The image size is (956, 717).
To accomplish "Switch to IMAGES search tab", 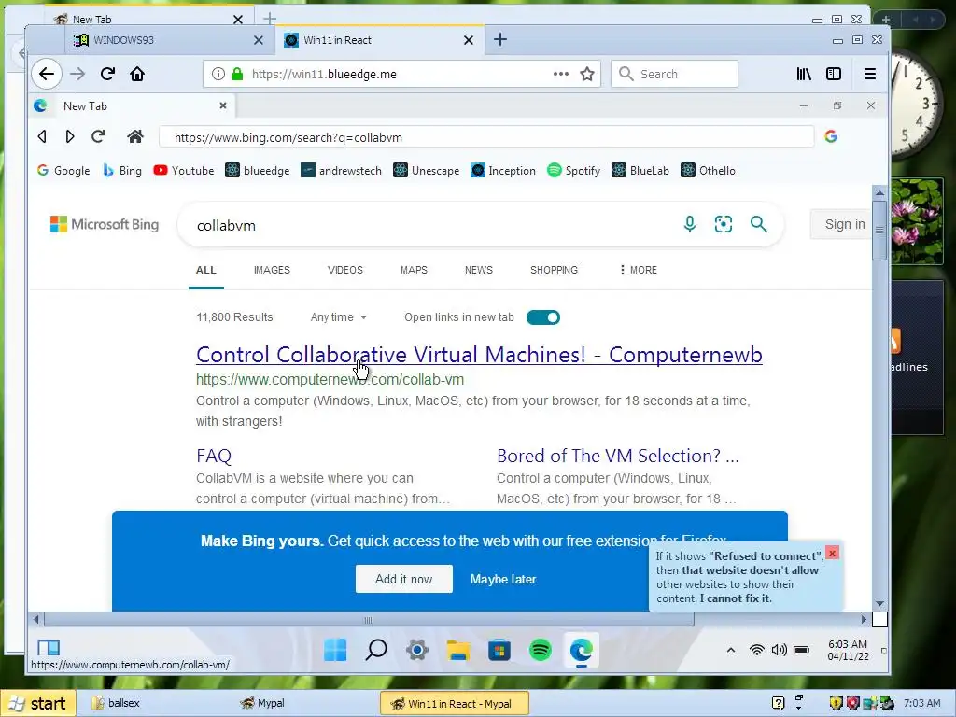I will point(272,270).
